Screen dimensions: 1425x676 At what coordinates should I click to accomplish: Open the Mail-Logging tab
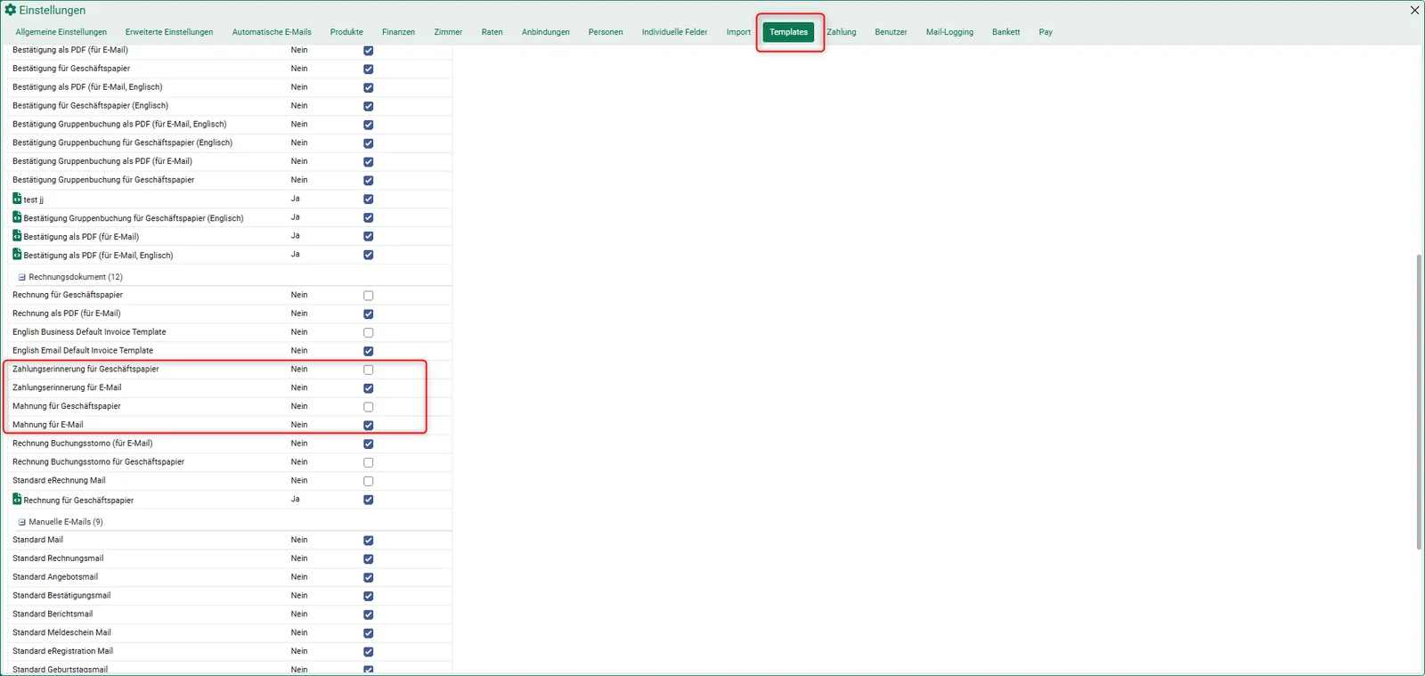tap(949, 32)
